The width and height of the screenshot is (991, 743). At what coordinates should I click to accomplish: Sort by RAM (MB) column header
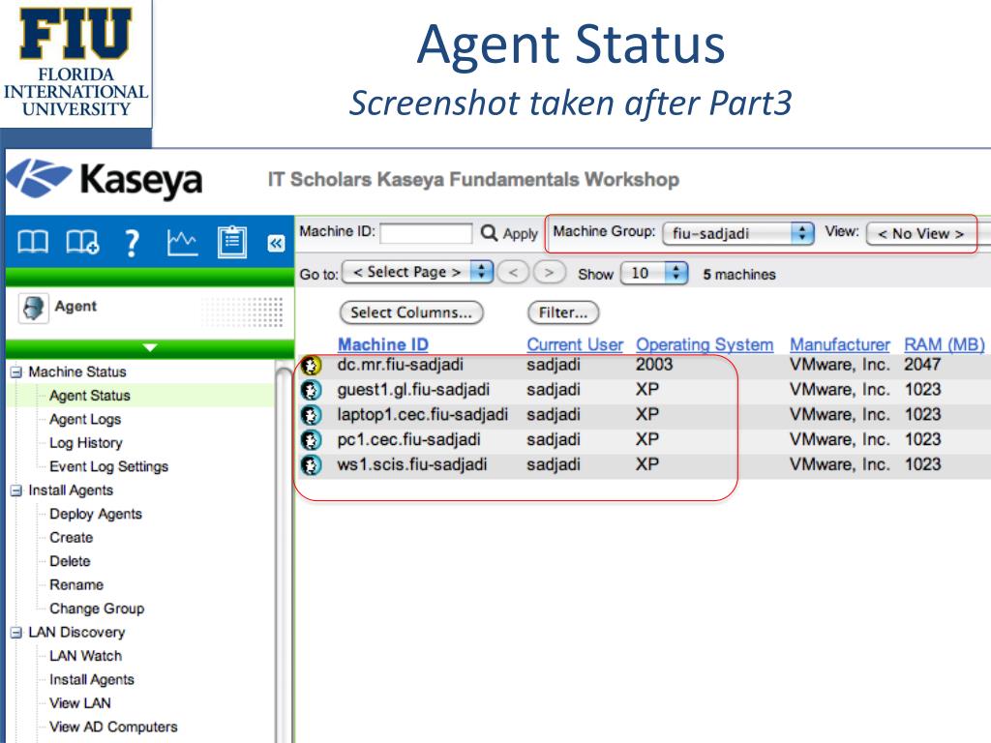point(945,345)
